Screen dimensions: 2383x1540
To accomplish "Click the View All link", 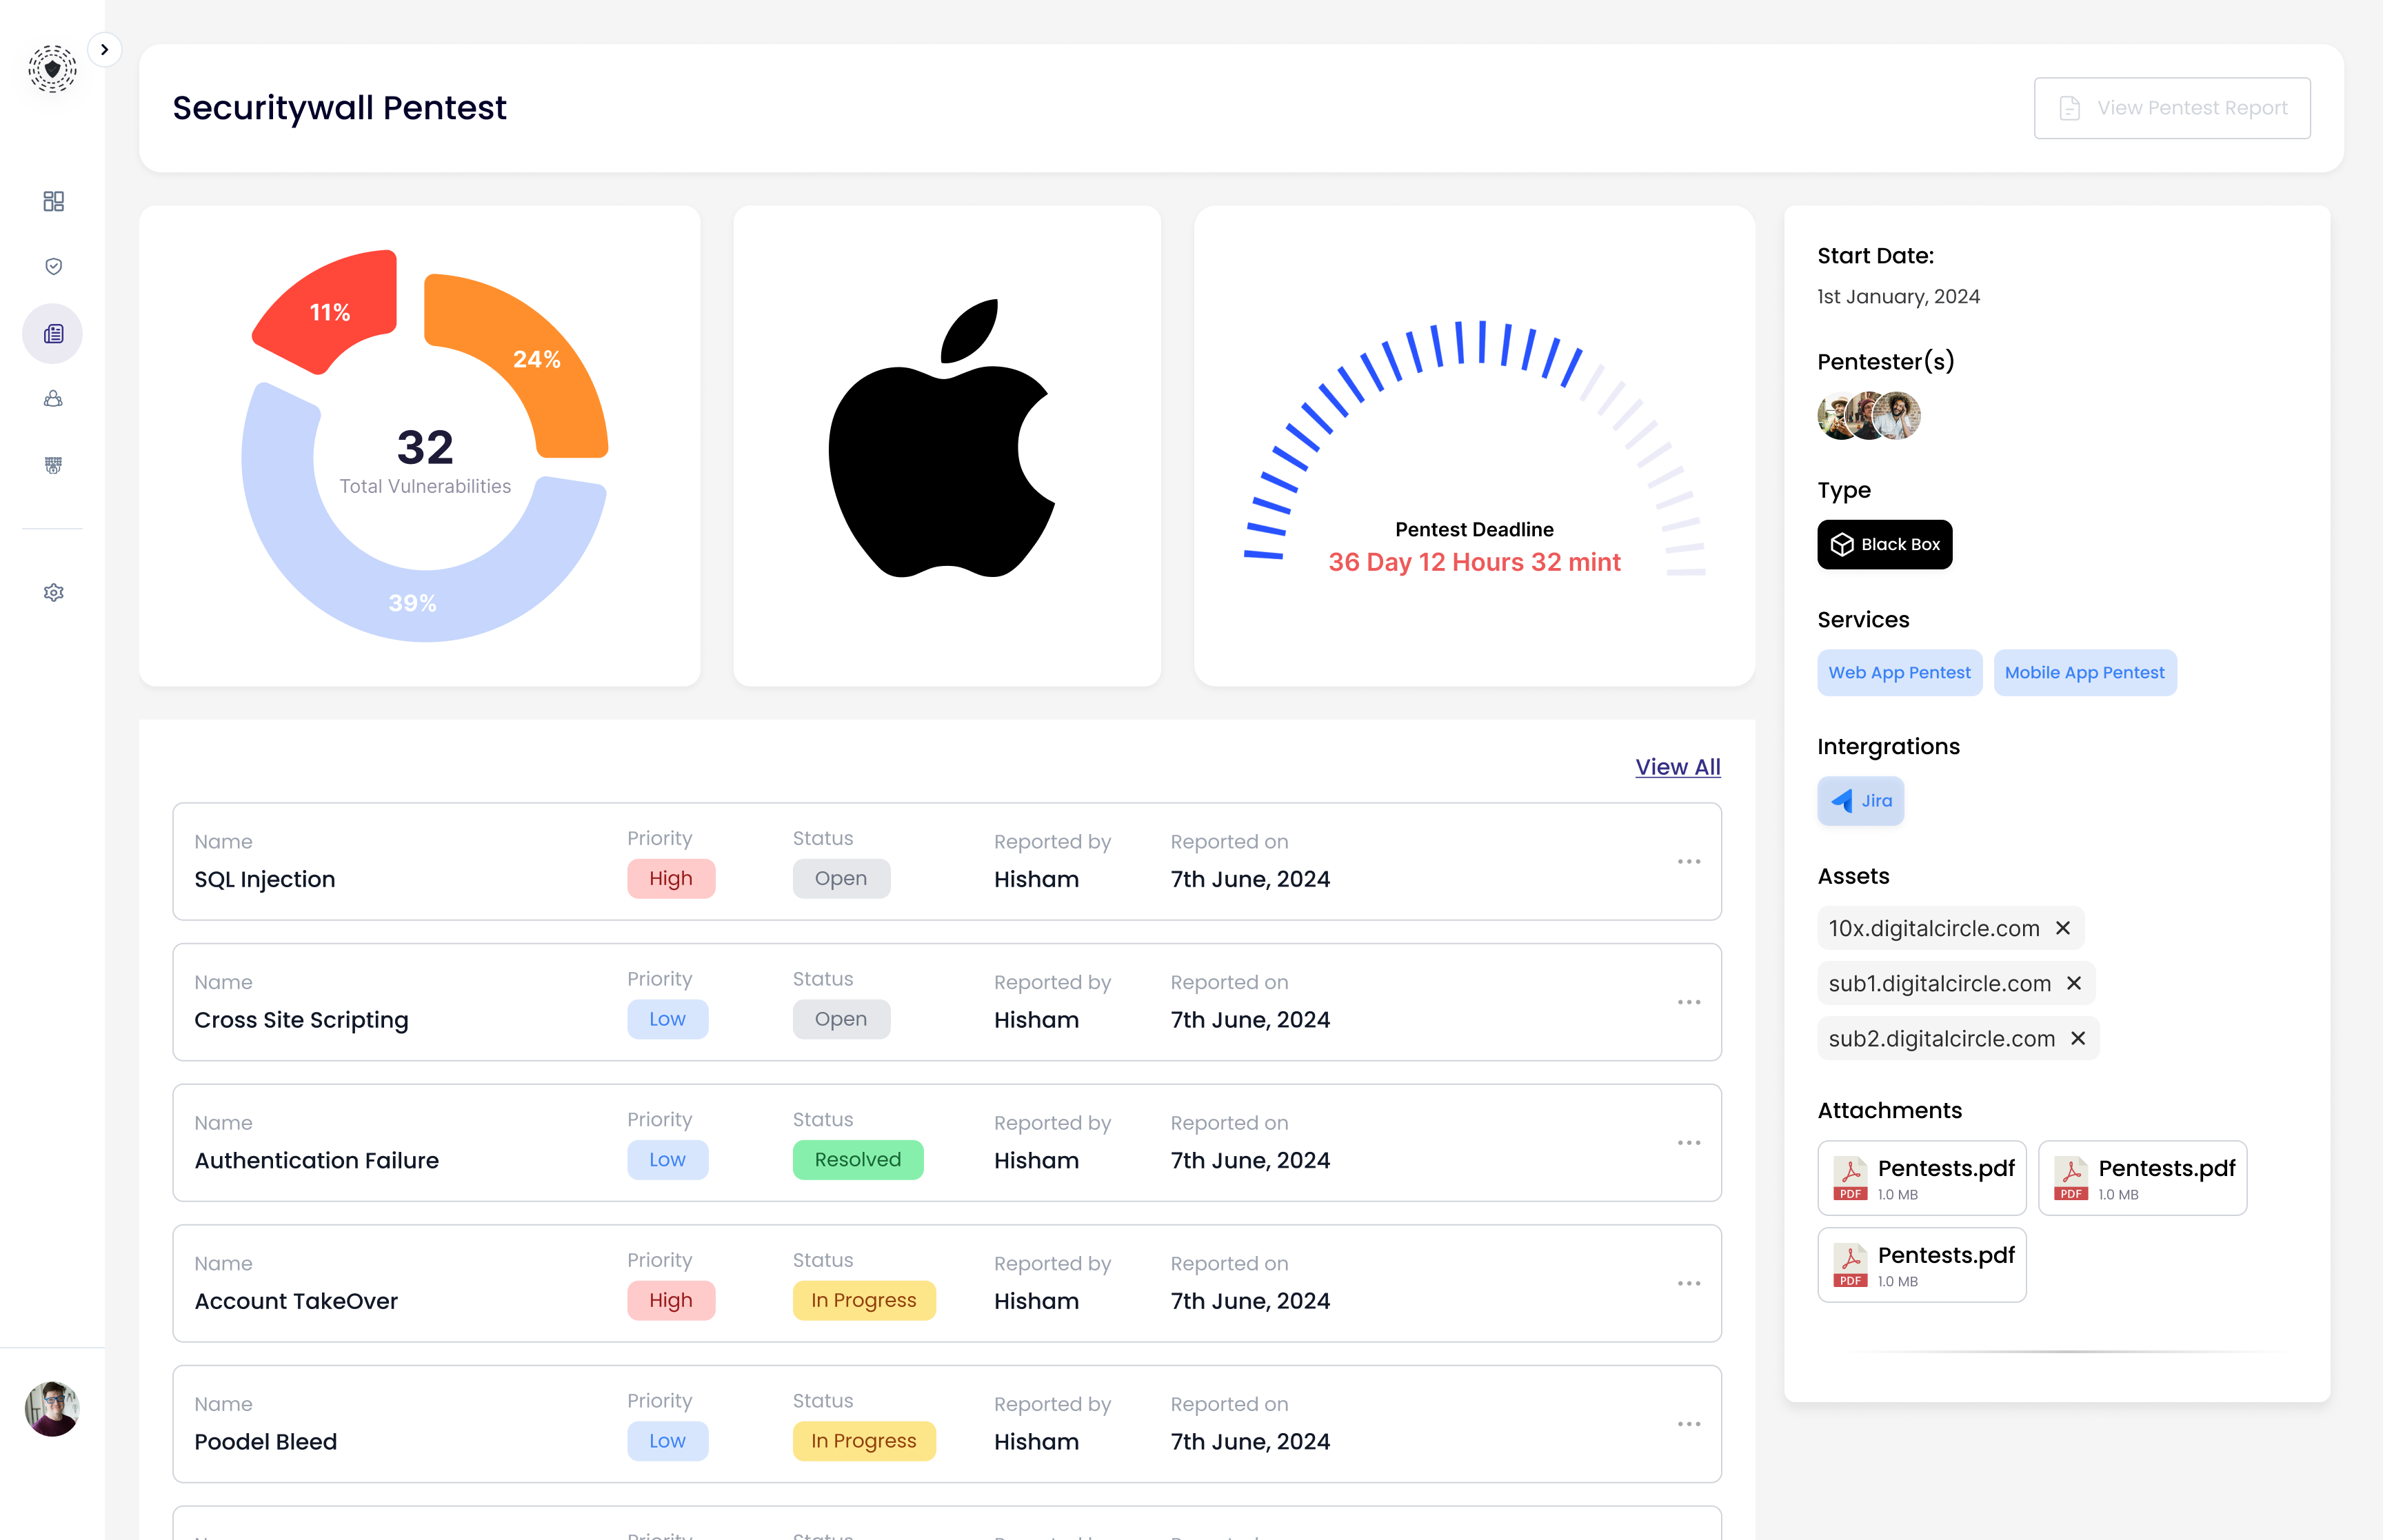I will (x=1677, y=767).
